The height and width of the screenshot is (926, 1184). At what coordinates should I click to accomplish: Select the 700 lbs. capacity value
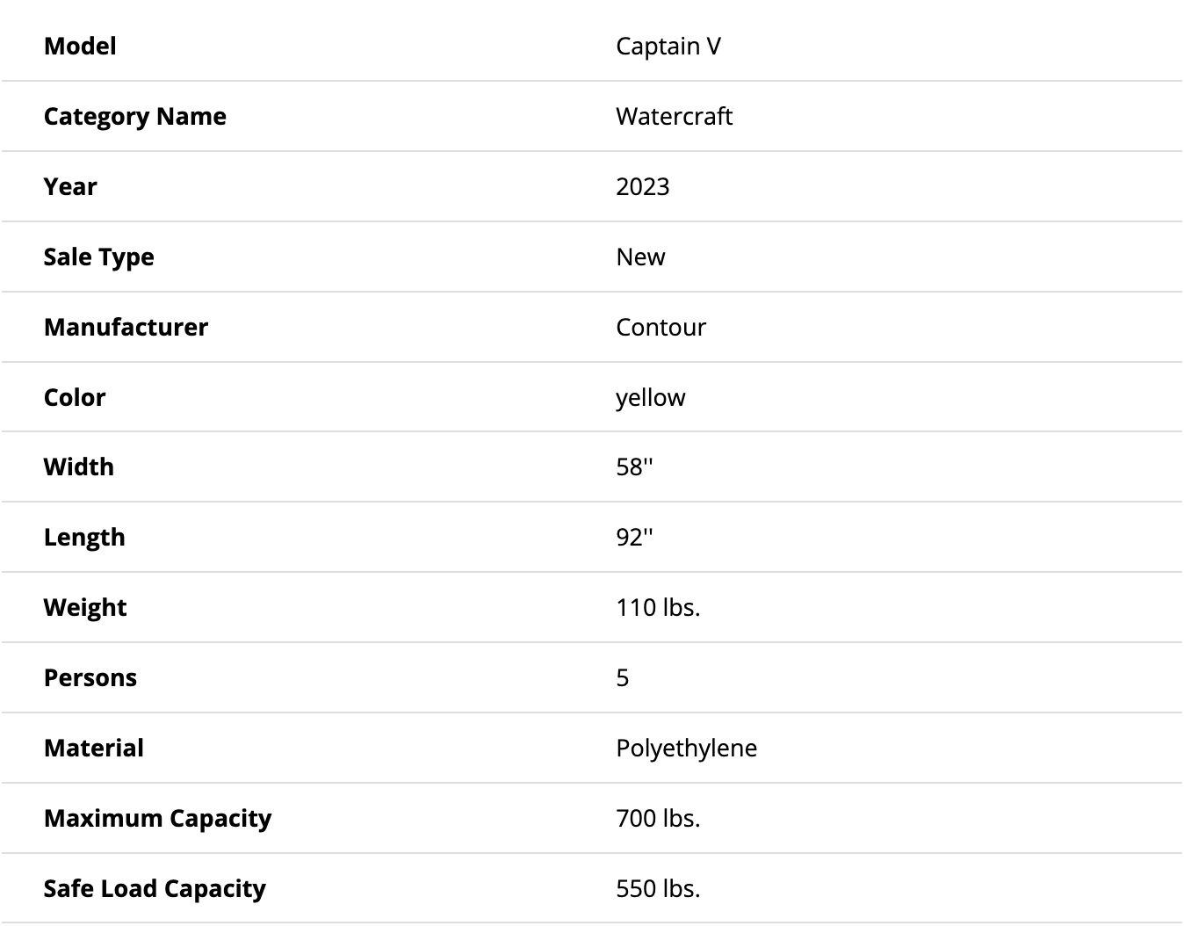[658, 818]
